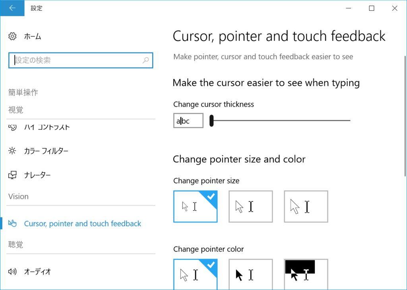Select the largest pointer size option

point(306,207)
